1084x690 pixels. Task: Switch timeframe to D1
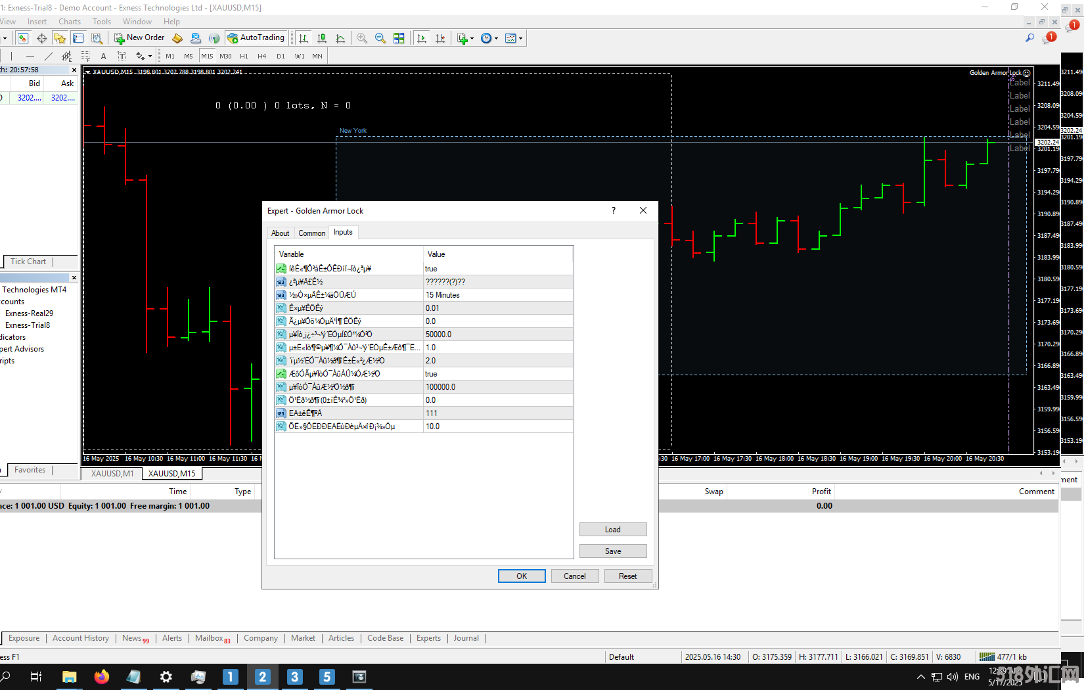(x=281, y=56)
